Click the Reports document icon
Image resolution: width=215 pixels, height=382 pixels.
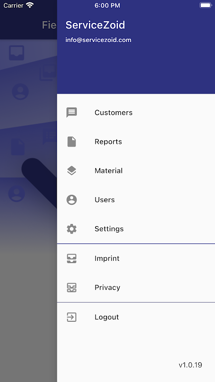point(72,142)
